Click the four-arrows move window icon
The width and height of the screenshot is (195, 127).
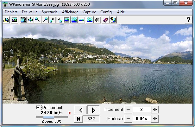[30, 20]
